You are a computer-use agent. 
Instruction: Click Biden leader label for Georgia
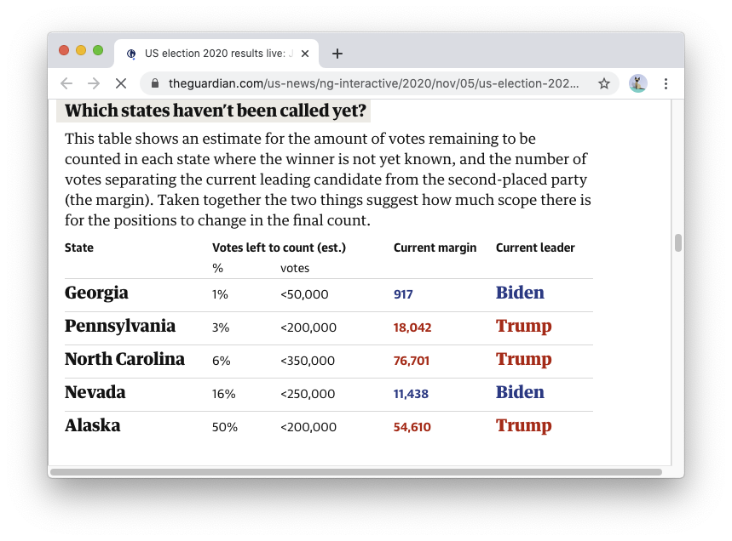click(520, 293)
